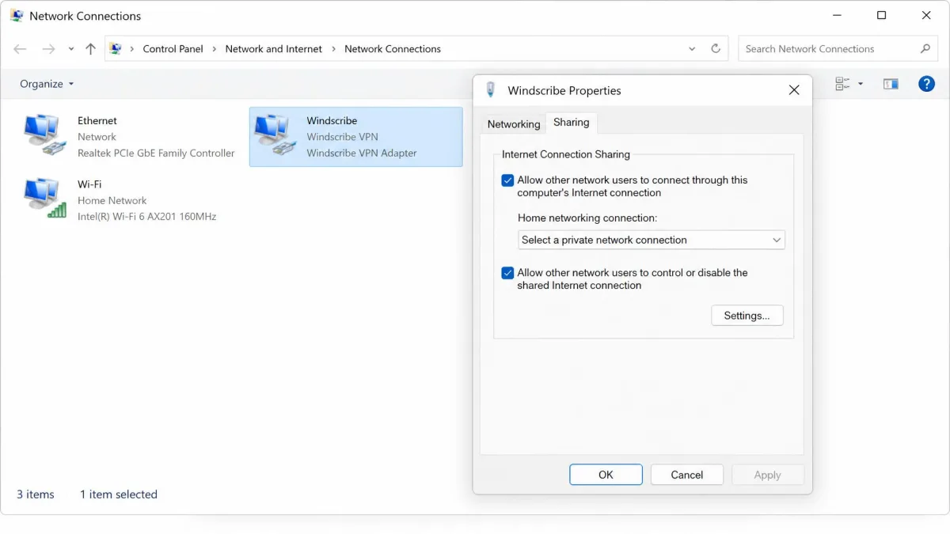Screen dimensions: 950x534
Task: Toggle the preview pane icon
Action: tap(891, 84)
